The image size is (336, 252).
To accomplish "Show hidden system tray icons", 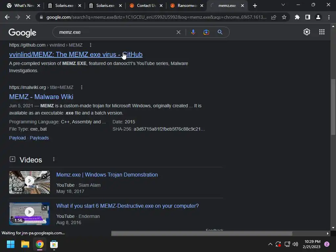I will [x=270, y=244].
